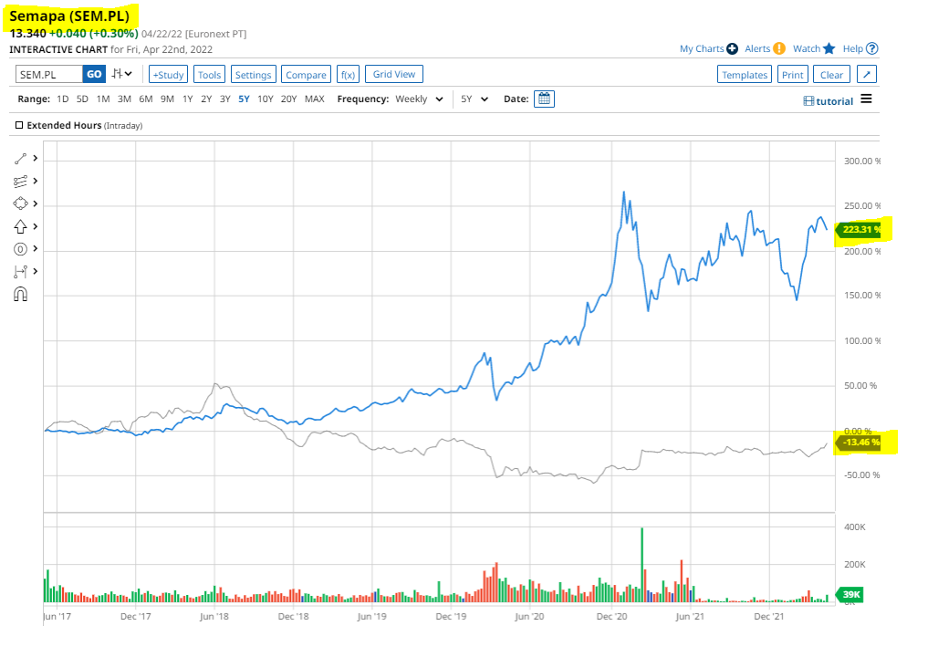Open the chart type bar icon
928x657 pixels.
(x=121, y=74)
